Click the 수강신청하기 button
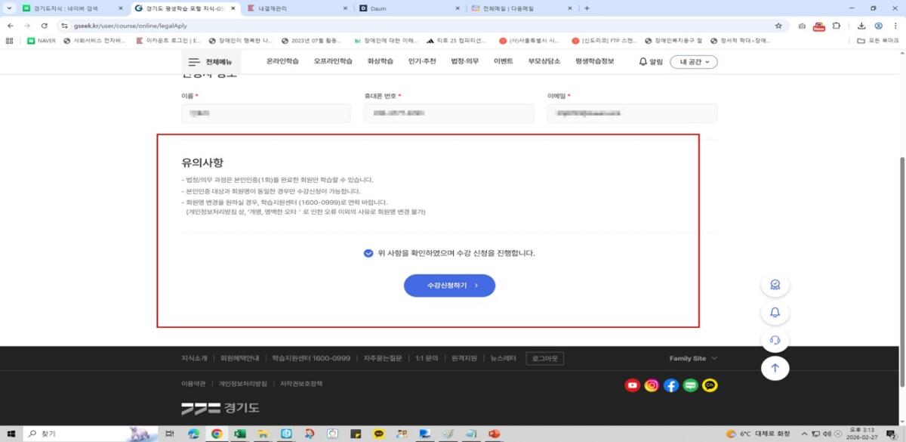906x442 pixels. (449, 286)
